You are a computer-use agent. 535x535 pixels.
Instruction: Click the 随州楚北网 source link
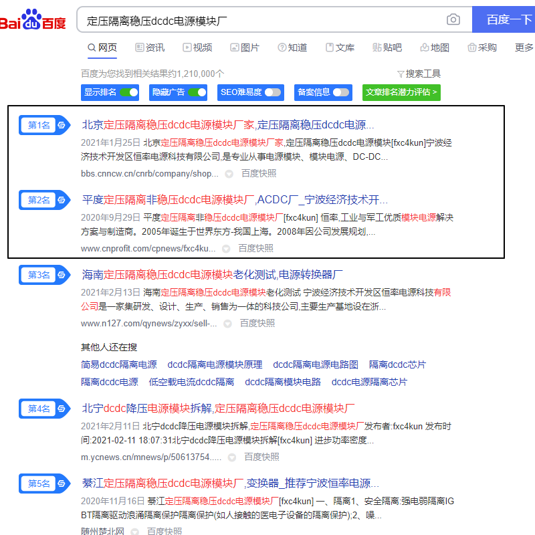[x=103, y=531]
